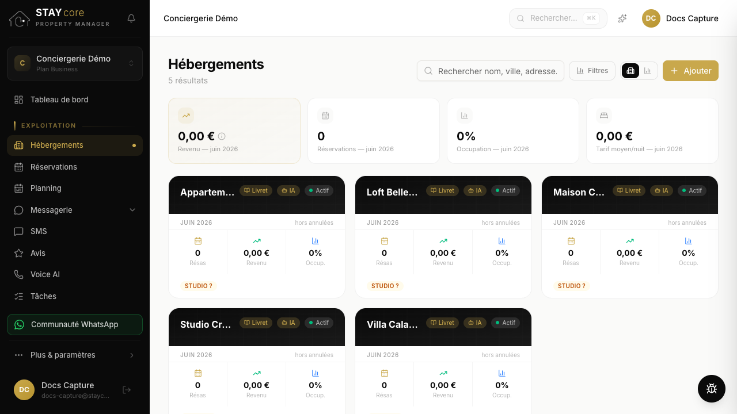The height and width of the screenshot is (414, 737).
Task: Click the Livret badge on Studio Cr card
Action: pyautogui.click(x=256, y=323)
